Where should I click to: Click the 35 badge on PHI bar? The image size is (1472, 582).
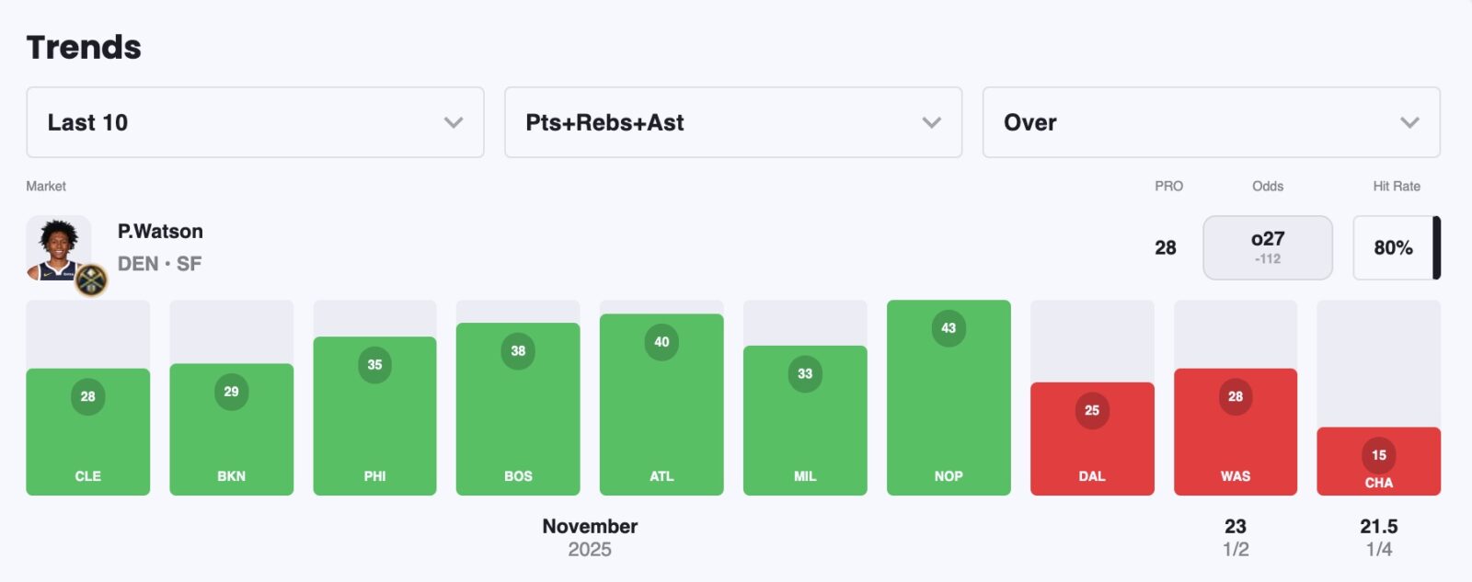pyautogui.click(x=374, y=365)
